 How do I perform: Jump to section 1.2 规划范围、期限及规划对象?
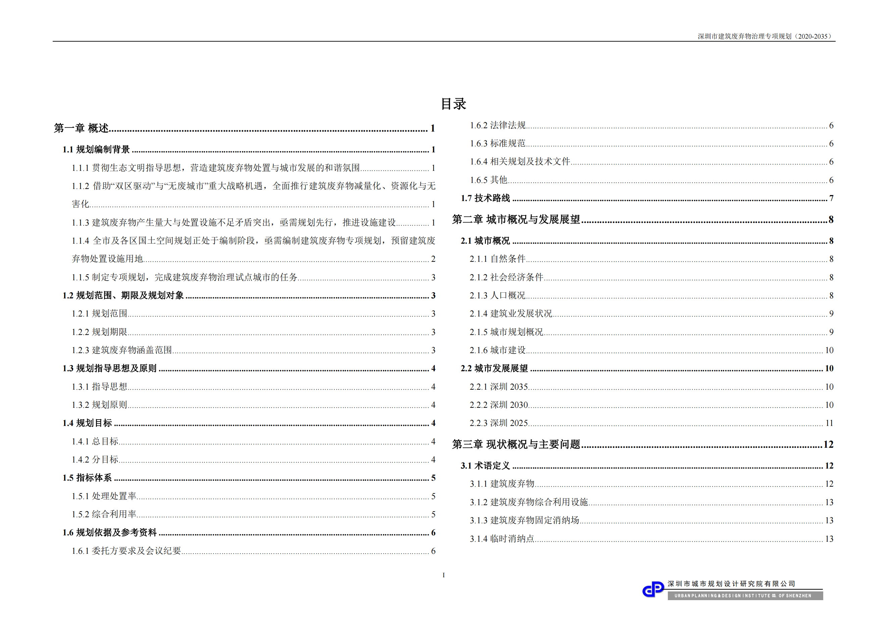coord(249,295)
